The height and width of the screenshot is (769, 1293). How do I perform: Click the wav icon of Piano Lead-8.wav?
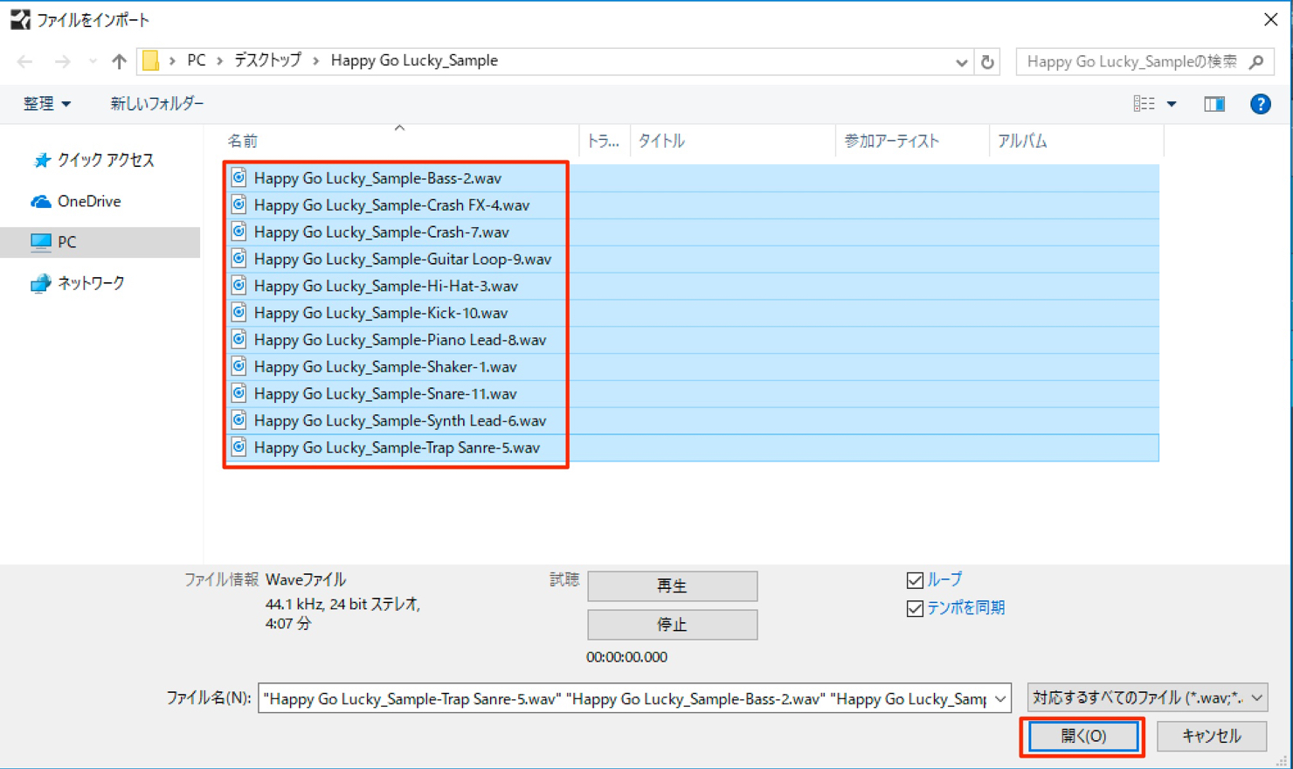coord(239,339)
